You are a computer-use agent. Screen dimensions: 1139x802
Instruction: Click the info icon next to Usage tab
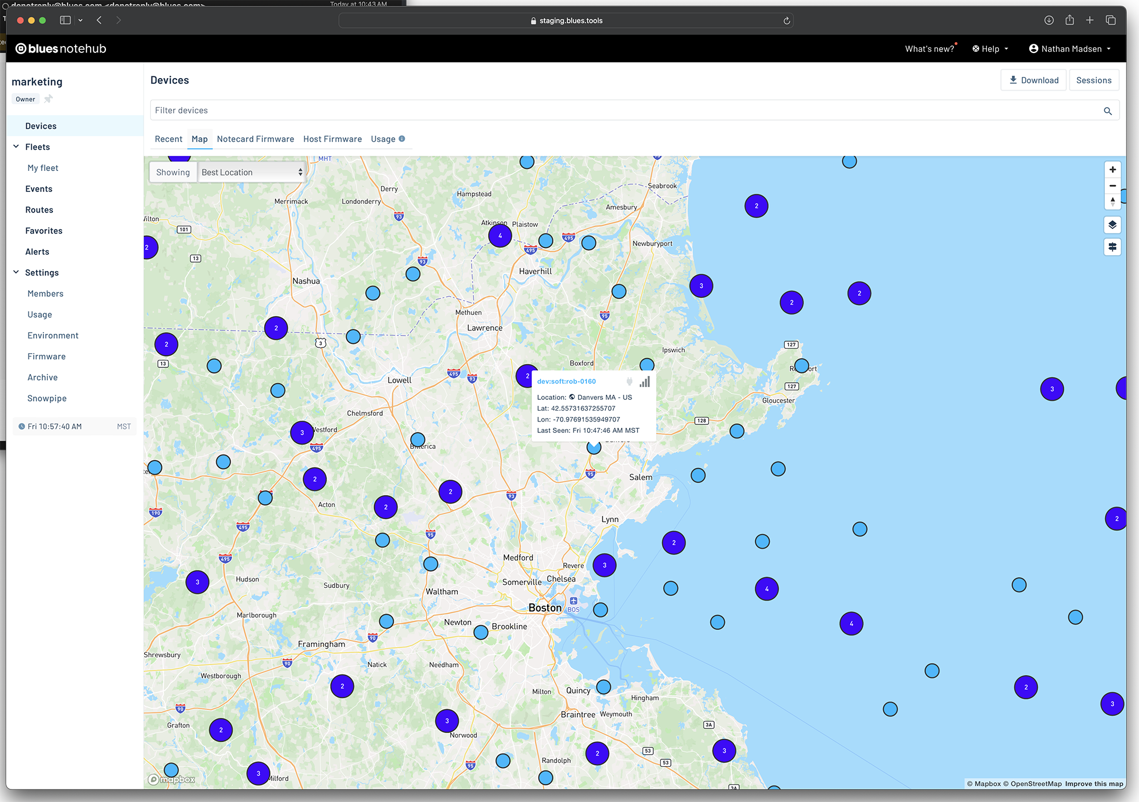point(402,138)
